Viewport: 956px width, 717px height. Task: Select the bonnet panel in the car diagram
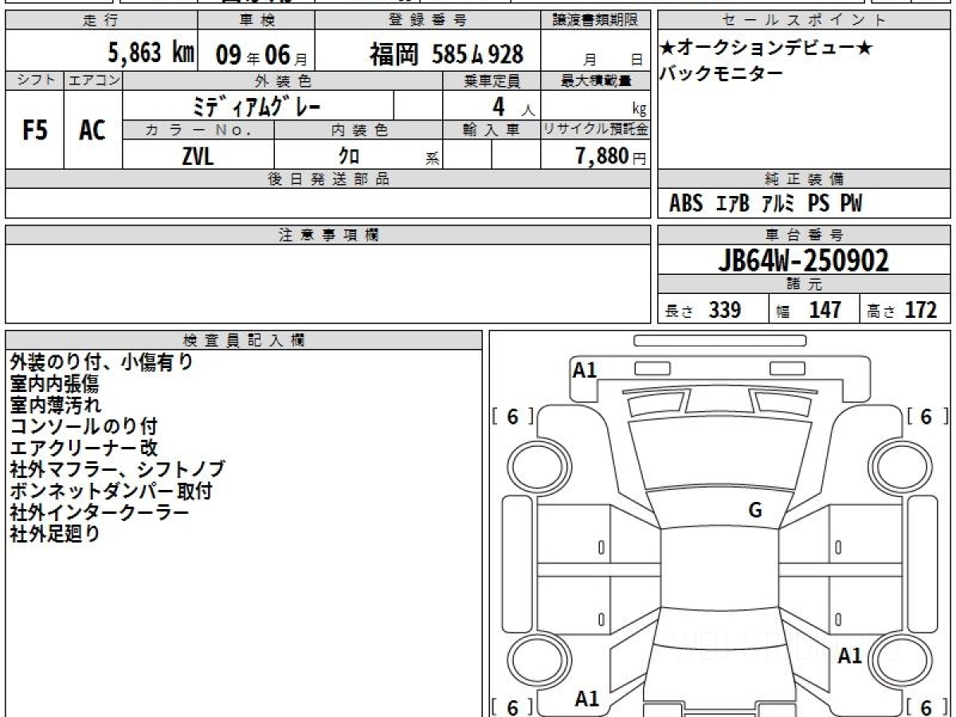(x=714, y=453)
